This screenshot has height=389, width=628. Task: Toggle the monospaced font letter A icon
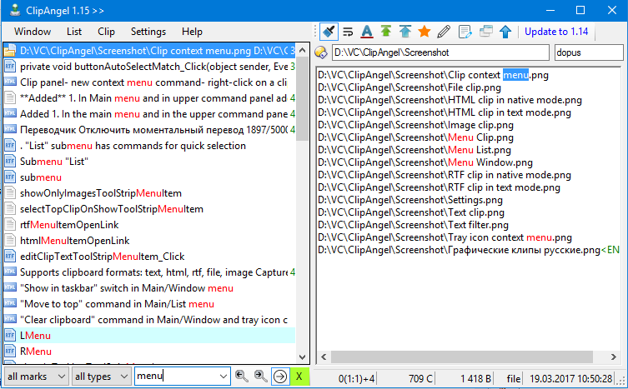[x=366, y=32]
